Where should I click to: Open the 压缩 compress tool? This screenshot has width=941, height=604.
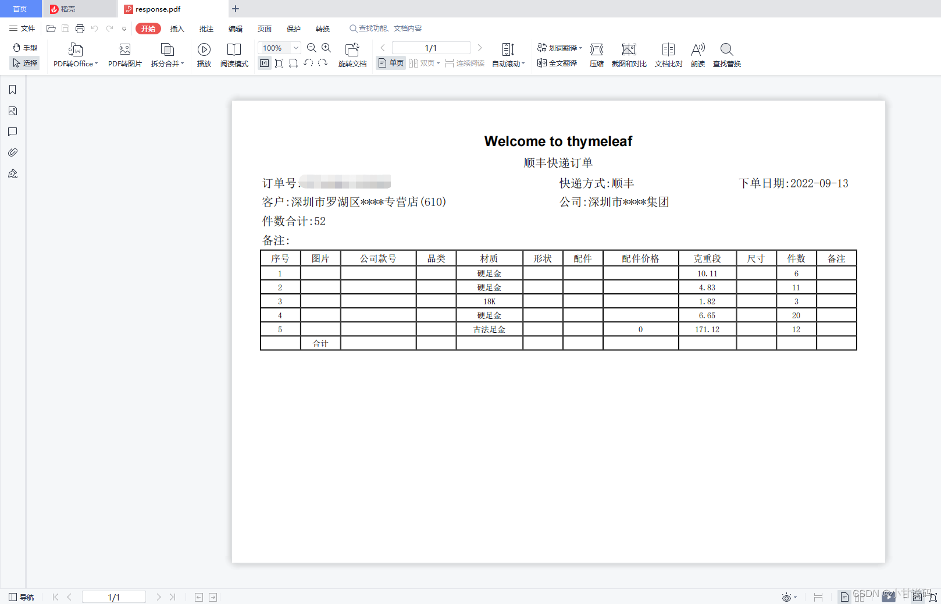click(596, 50)
